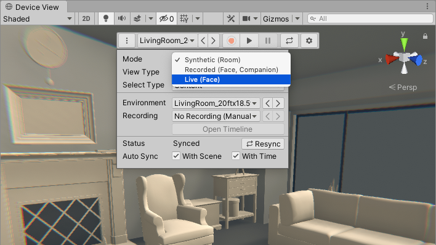Choose Recorded (Face, Companion) mode option
This screenshot has height=245, width=436.
click(x=231, y=70)
